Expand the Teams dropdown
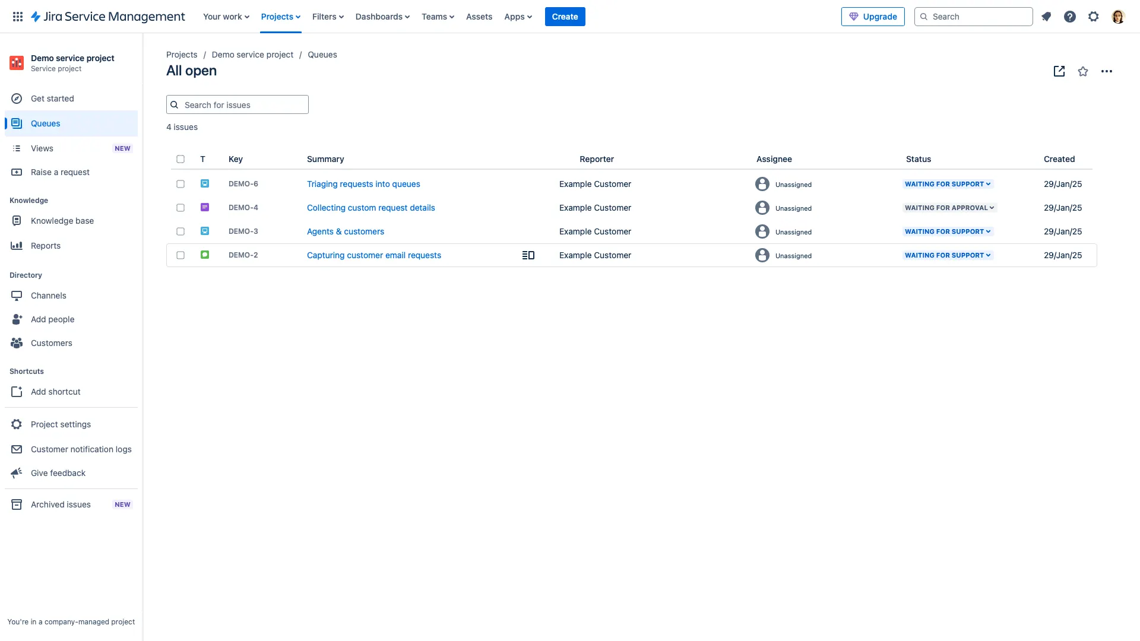Viewport: 1140px width, 641px height. [438, 17]
